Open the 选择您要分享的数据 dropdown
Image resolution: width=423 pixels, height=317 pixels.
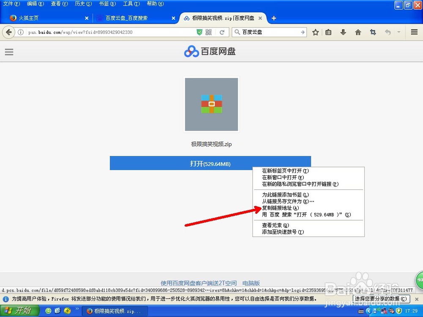(382, 298)
